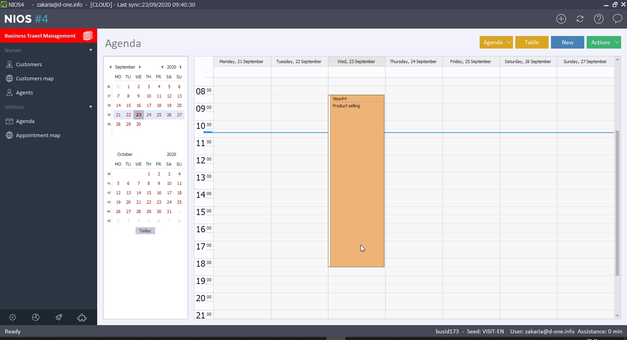
Task: Collapse the Names section in sidebar
Action: tap(91, 50)
